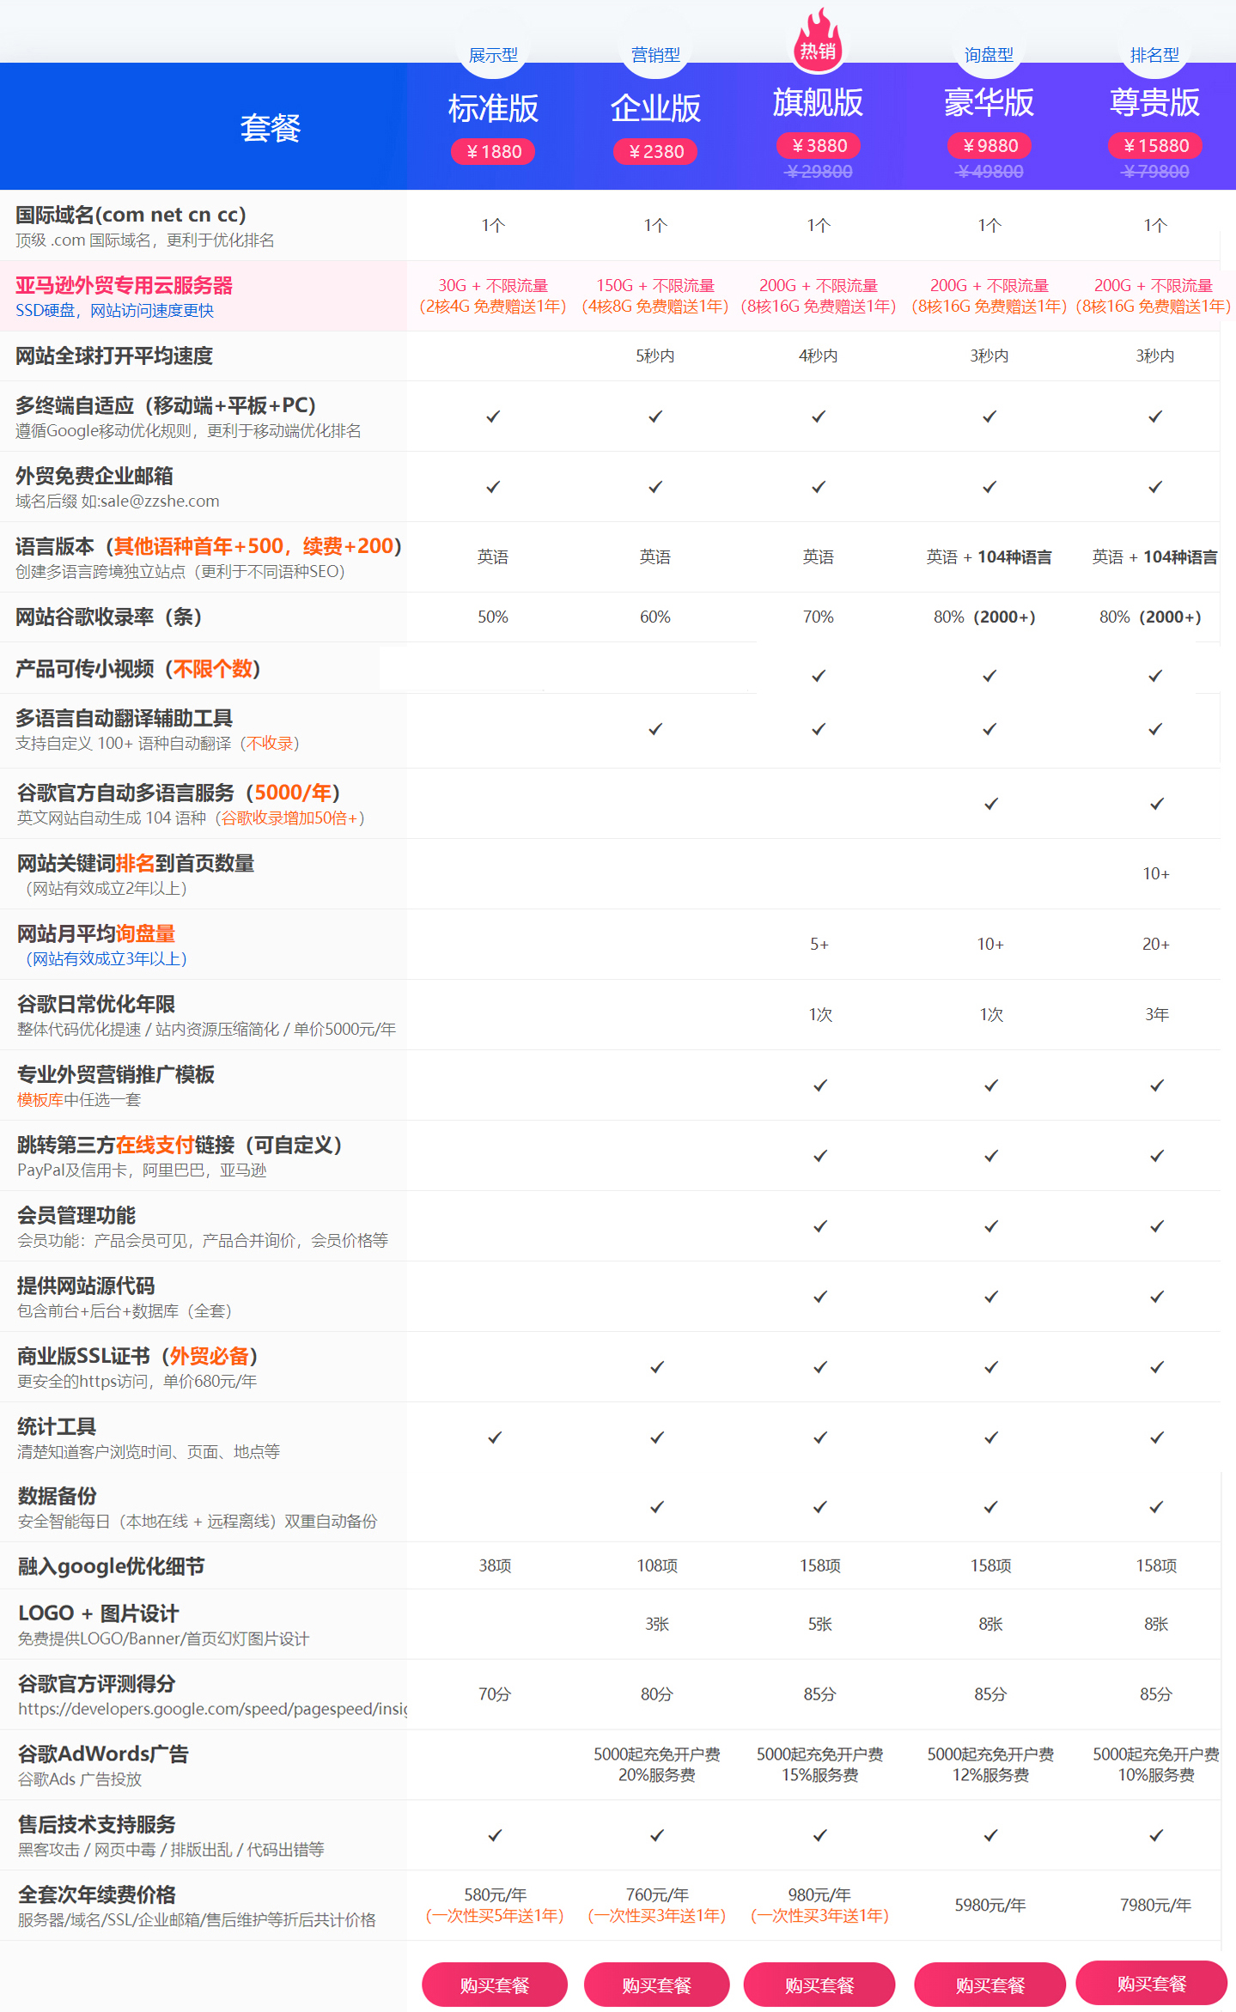Click the 7980元/年 renewal price
Viewport: 1236px width, 2012px height.
click(x=1155, y=1905)
